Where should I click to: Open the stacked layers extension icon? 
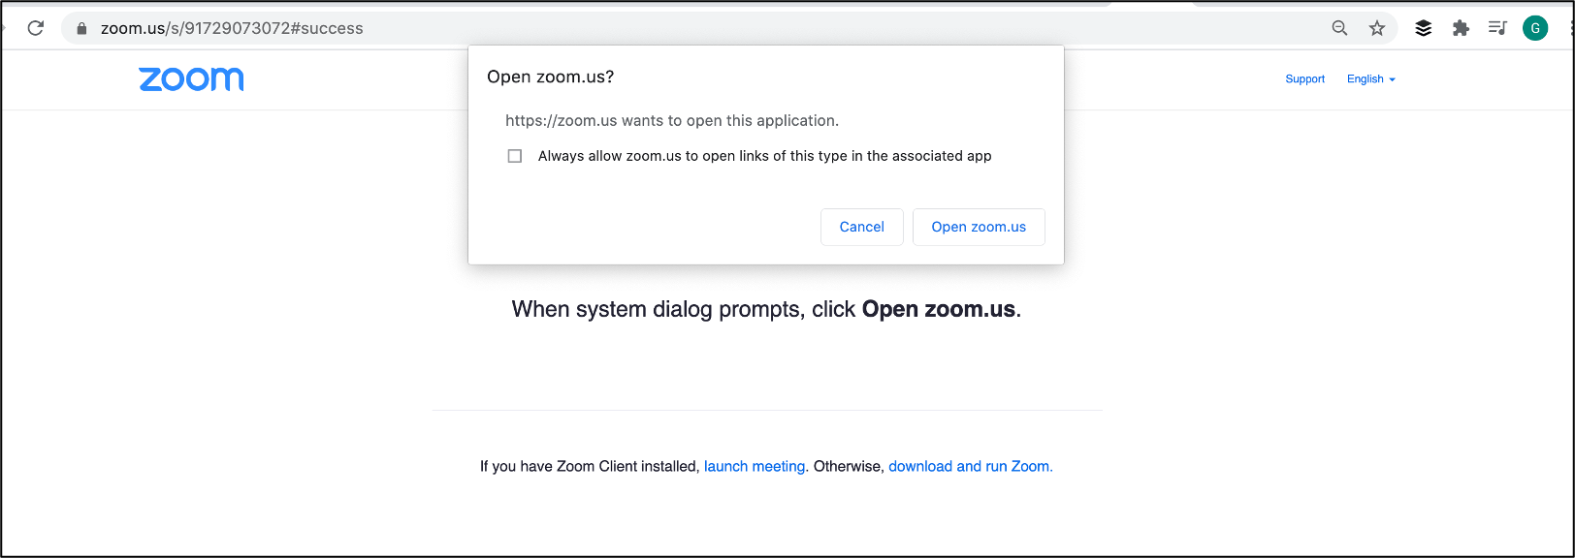[x=1423, y=28]
